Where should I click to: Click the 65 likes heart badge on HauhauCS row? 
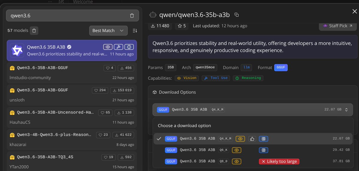point(106,113)
